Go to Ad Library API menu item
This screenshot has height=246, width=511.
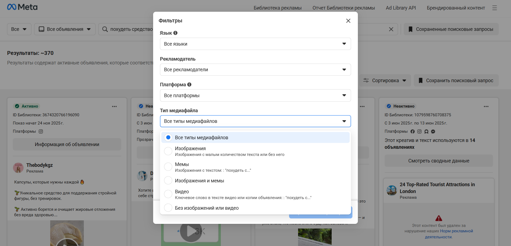[x=401, y=8]
